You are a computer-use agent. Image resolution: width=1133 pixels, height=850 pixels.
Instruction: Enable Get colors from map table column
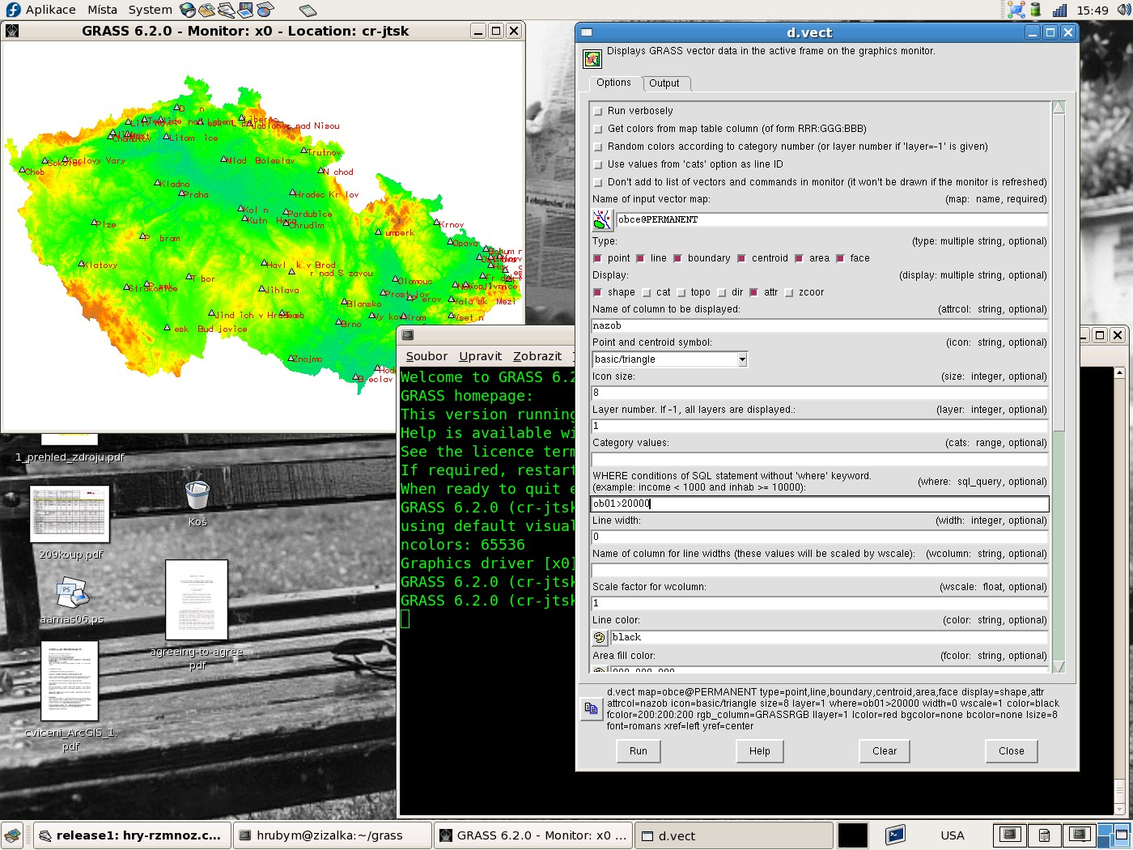[x=598, y=129]
